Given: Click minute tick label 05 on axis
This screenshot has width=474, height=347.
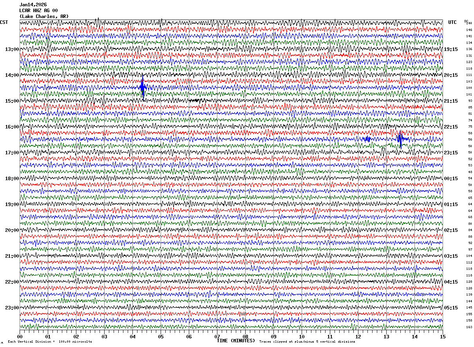Looking at the screenshot, I should click(x=161, y=336).
